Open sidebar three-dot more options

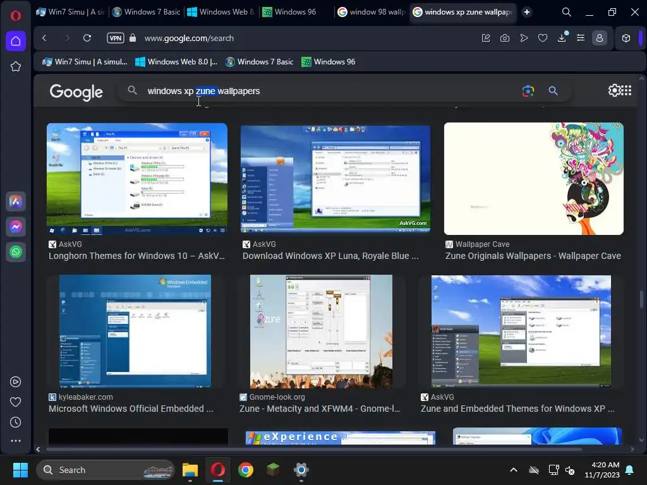coord(16,441)
